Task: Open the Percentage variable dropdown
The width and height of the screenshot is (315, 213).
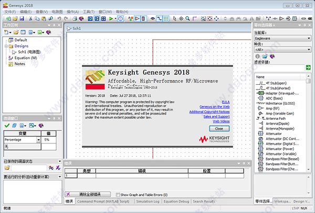Action: pos(38,140)
